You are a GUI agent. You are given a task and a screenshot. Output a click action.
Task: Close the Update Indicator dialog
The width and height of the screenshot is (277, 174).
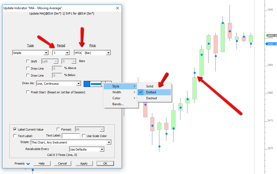pos(118,8)
